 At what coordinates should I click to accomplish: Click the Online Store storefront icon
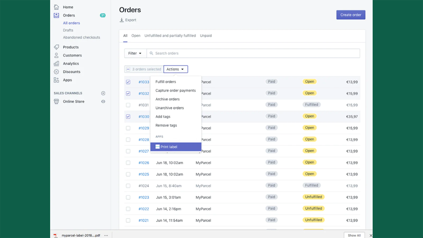pos(56,102)
